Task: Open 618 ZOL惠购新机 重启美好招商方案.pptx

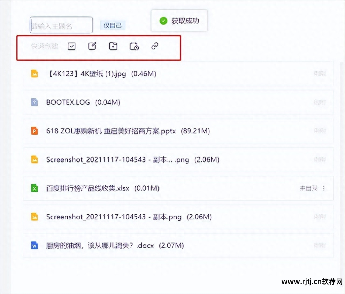Action: tap(111, 131)
